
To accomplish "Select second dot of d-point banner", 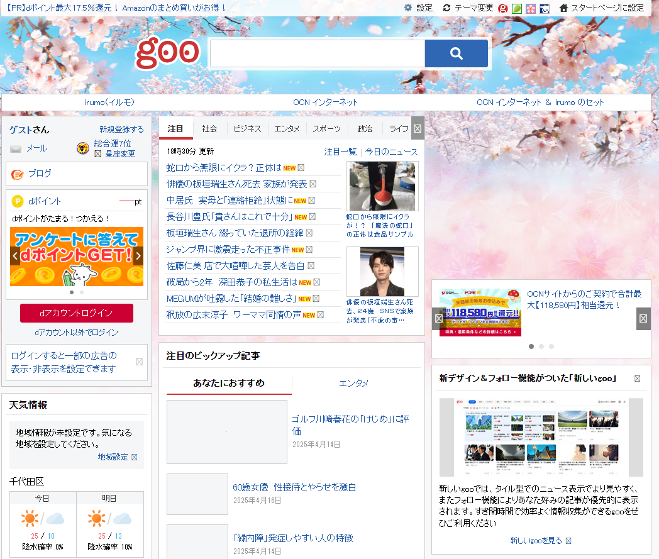I will [x=82, y=292].
